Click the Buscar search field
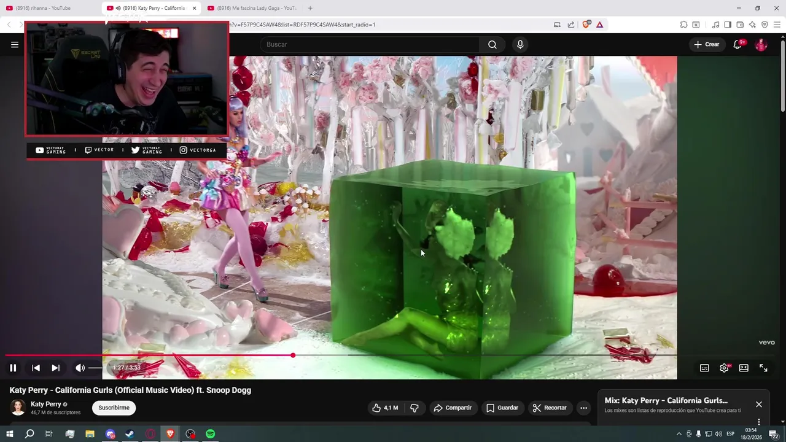Screen dimensions: 786x442 coord(370,44)
